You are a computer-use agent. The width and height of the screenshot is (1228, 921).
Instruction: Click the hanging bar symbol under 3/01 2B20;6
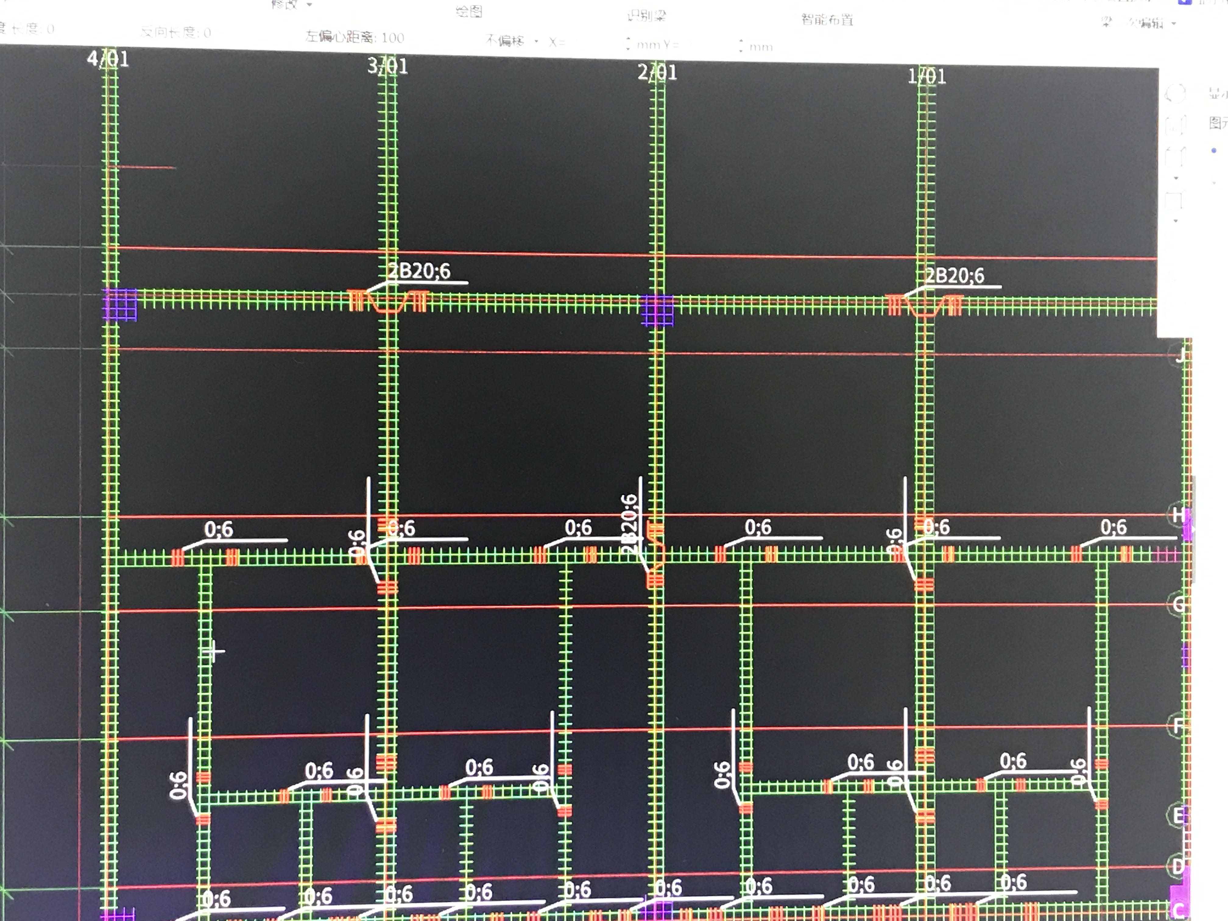click(389, 301)
